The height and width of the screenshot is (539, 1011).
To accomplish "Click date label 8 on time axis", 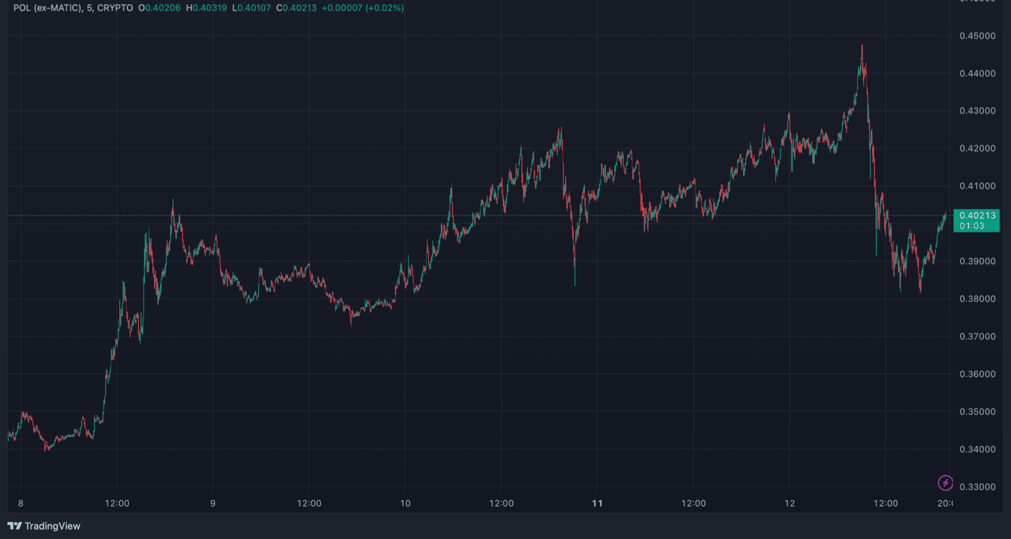I will click(x=20, y=503).
